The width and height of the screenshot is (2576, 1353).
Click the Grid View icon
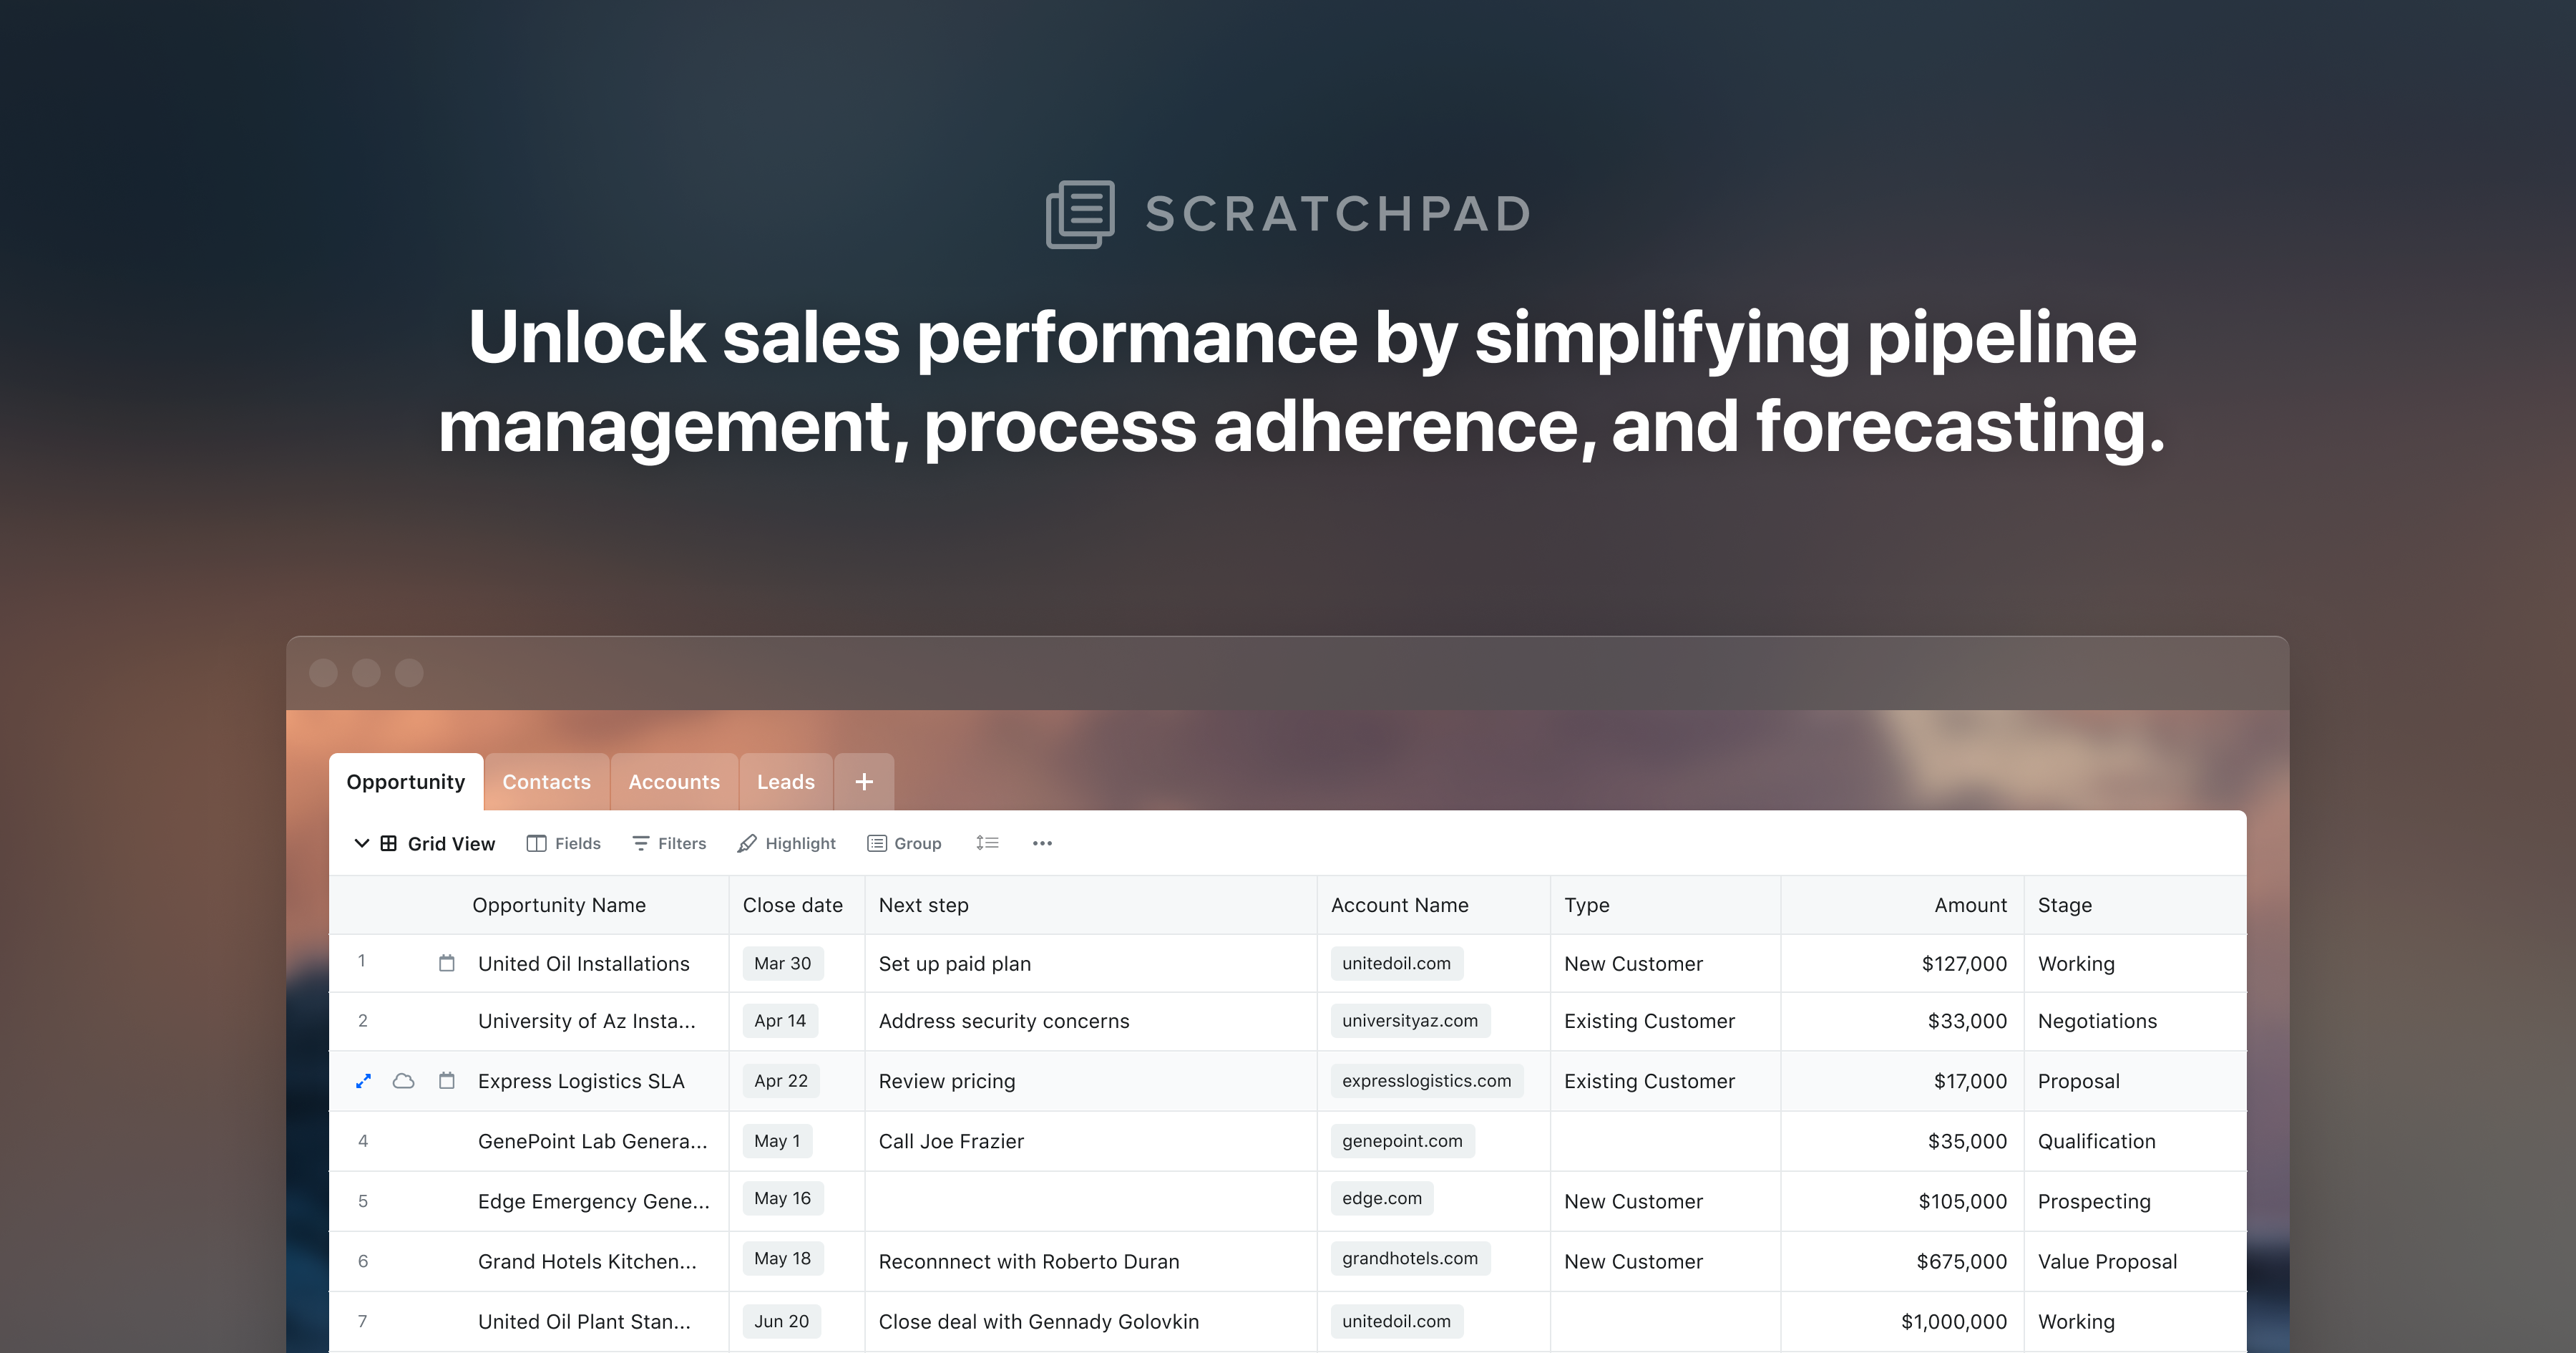click(388, 843)
